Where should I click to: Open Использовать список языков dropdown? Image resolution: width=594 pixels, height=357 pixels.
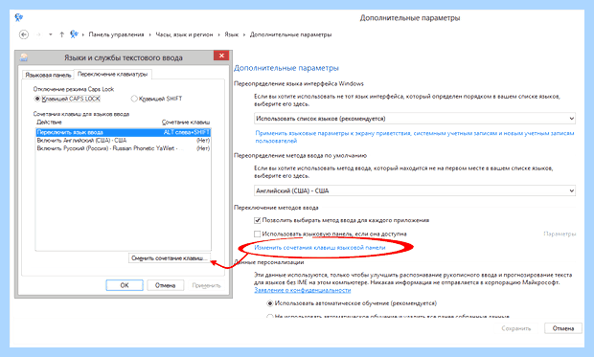tap(415, 119)
